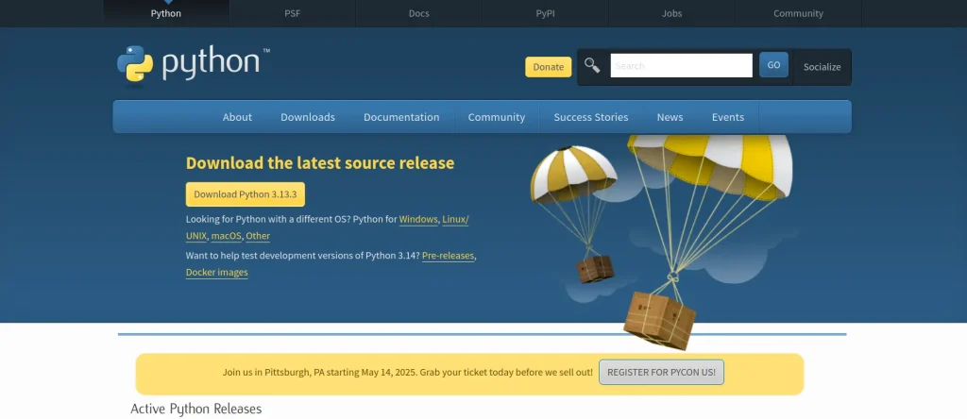Click the Python logo in the header
This screenshot has height=419, width=967.
pos(193,63)
